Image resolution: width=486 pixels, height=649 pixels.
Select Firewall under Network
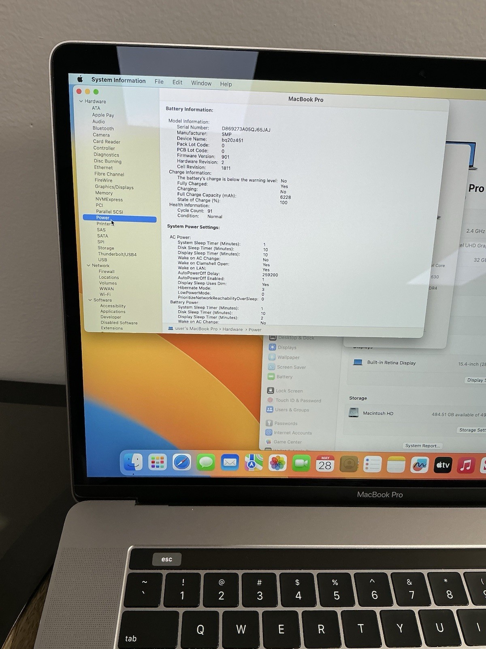[x=107, y=271]
